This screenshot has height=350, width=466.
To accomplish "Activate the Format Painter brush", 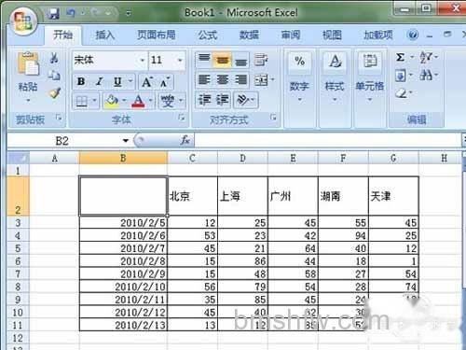I will pos(55,92).
